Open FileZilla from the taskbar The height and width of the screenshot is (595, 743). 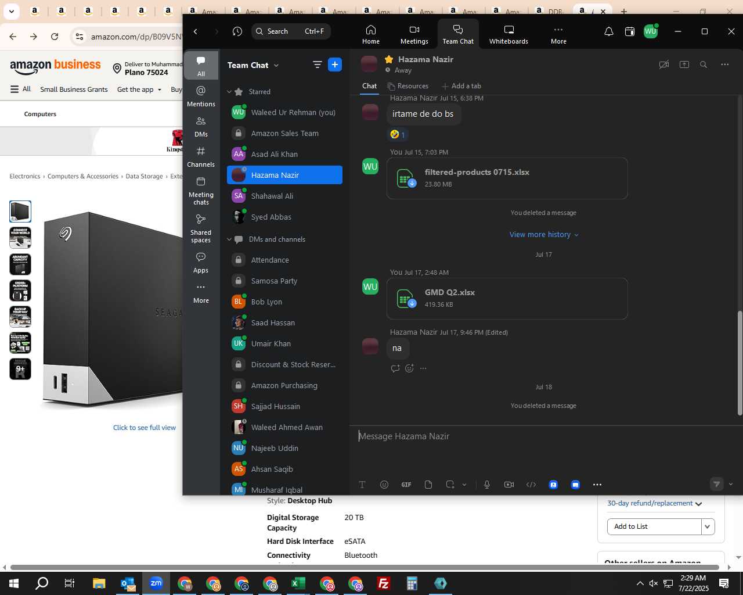pyautogui.click(x=384, y=583)
